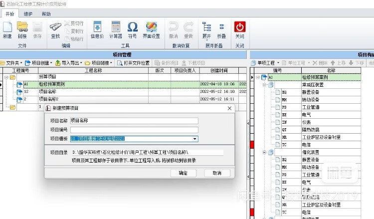
Task: Open the 导入导出 dropdown menu
Action: 67,63
